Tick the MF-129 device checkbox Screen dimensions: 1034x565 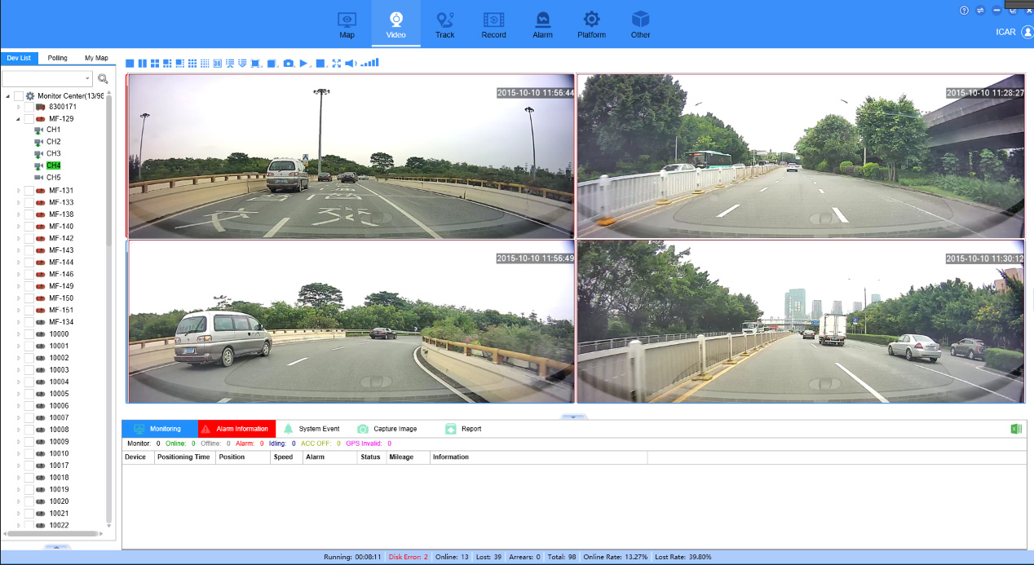(x=29, y=119)
